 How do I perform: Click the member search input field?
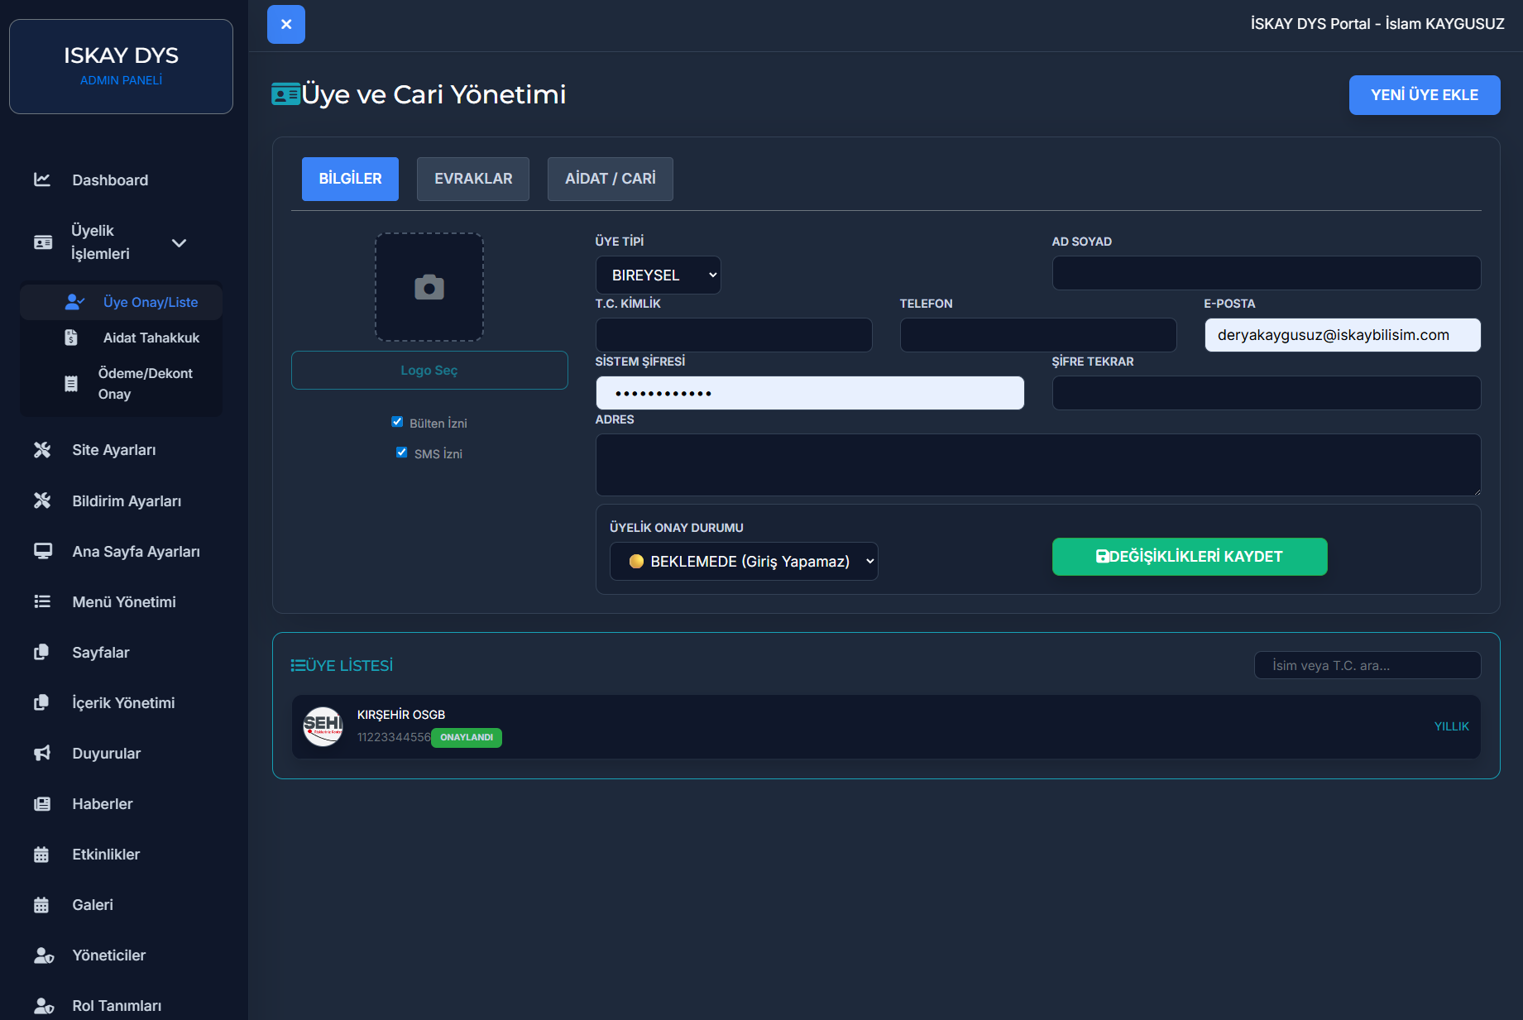pyautogui.click(x=1367, y=665)
